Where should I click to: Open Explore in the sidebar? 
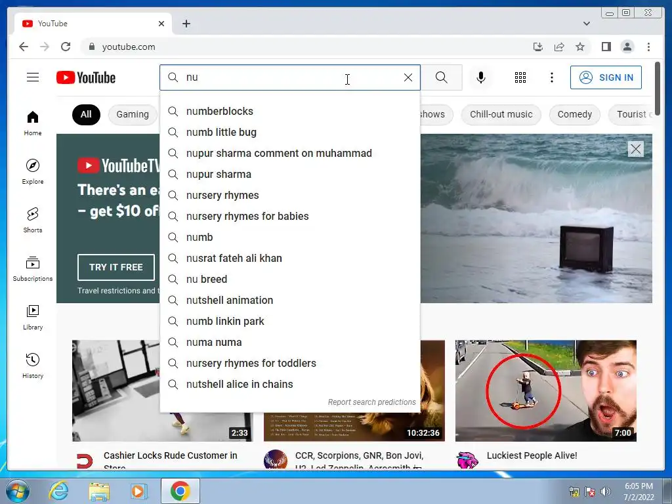tap(33, 171)
